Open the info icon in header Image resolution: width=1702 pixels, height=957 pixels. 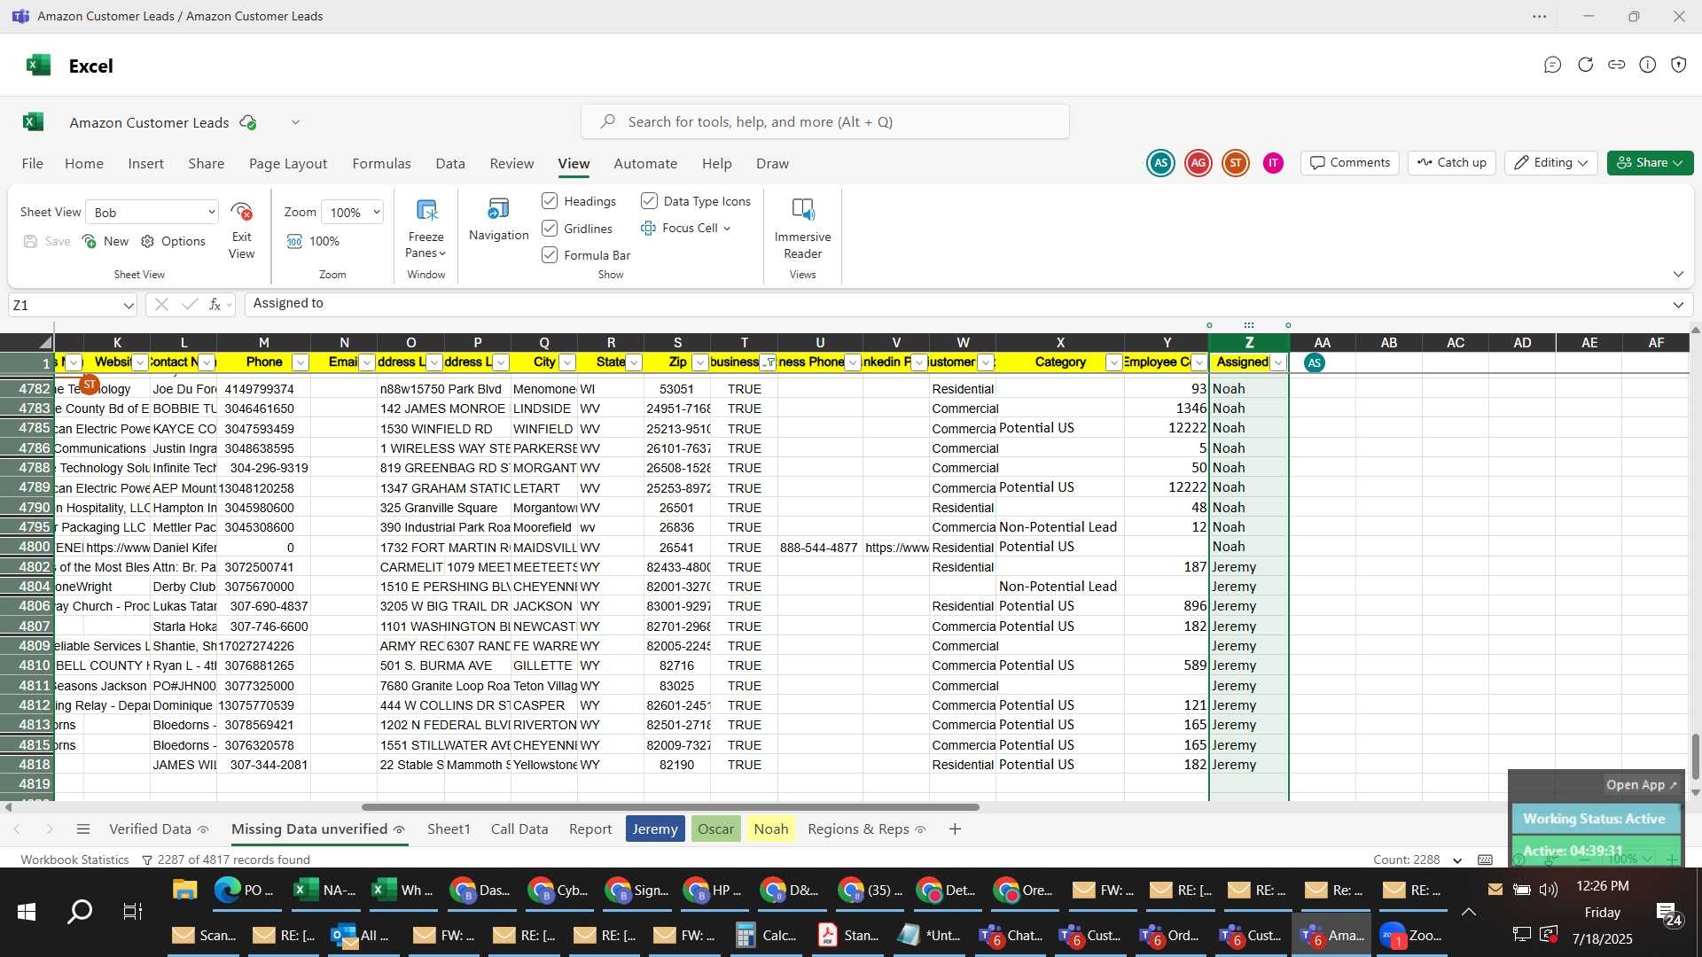pos(1648,65)
